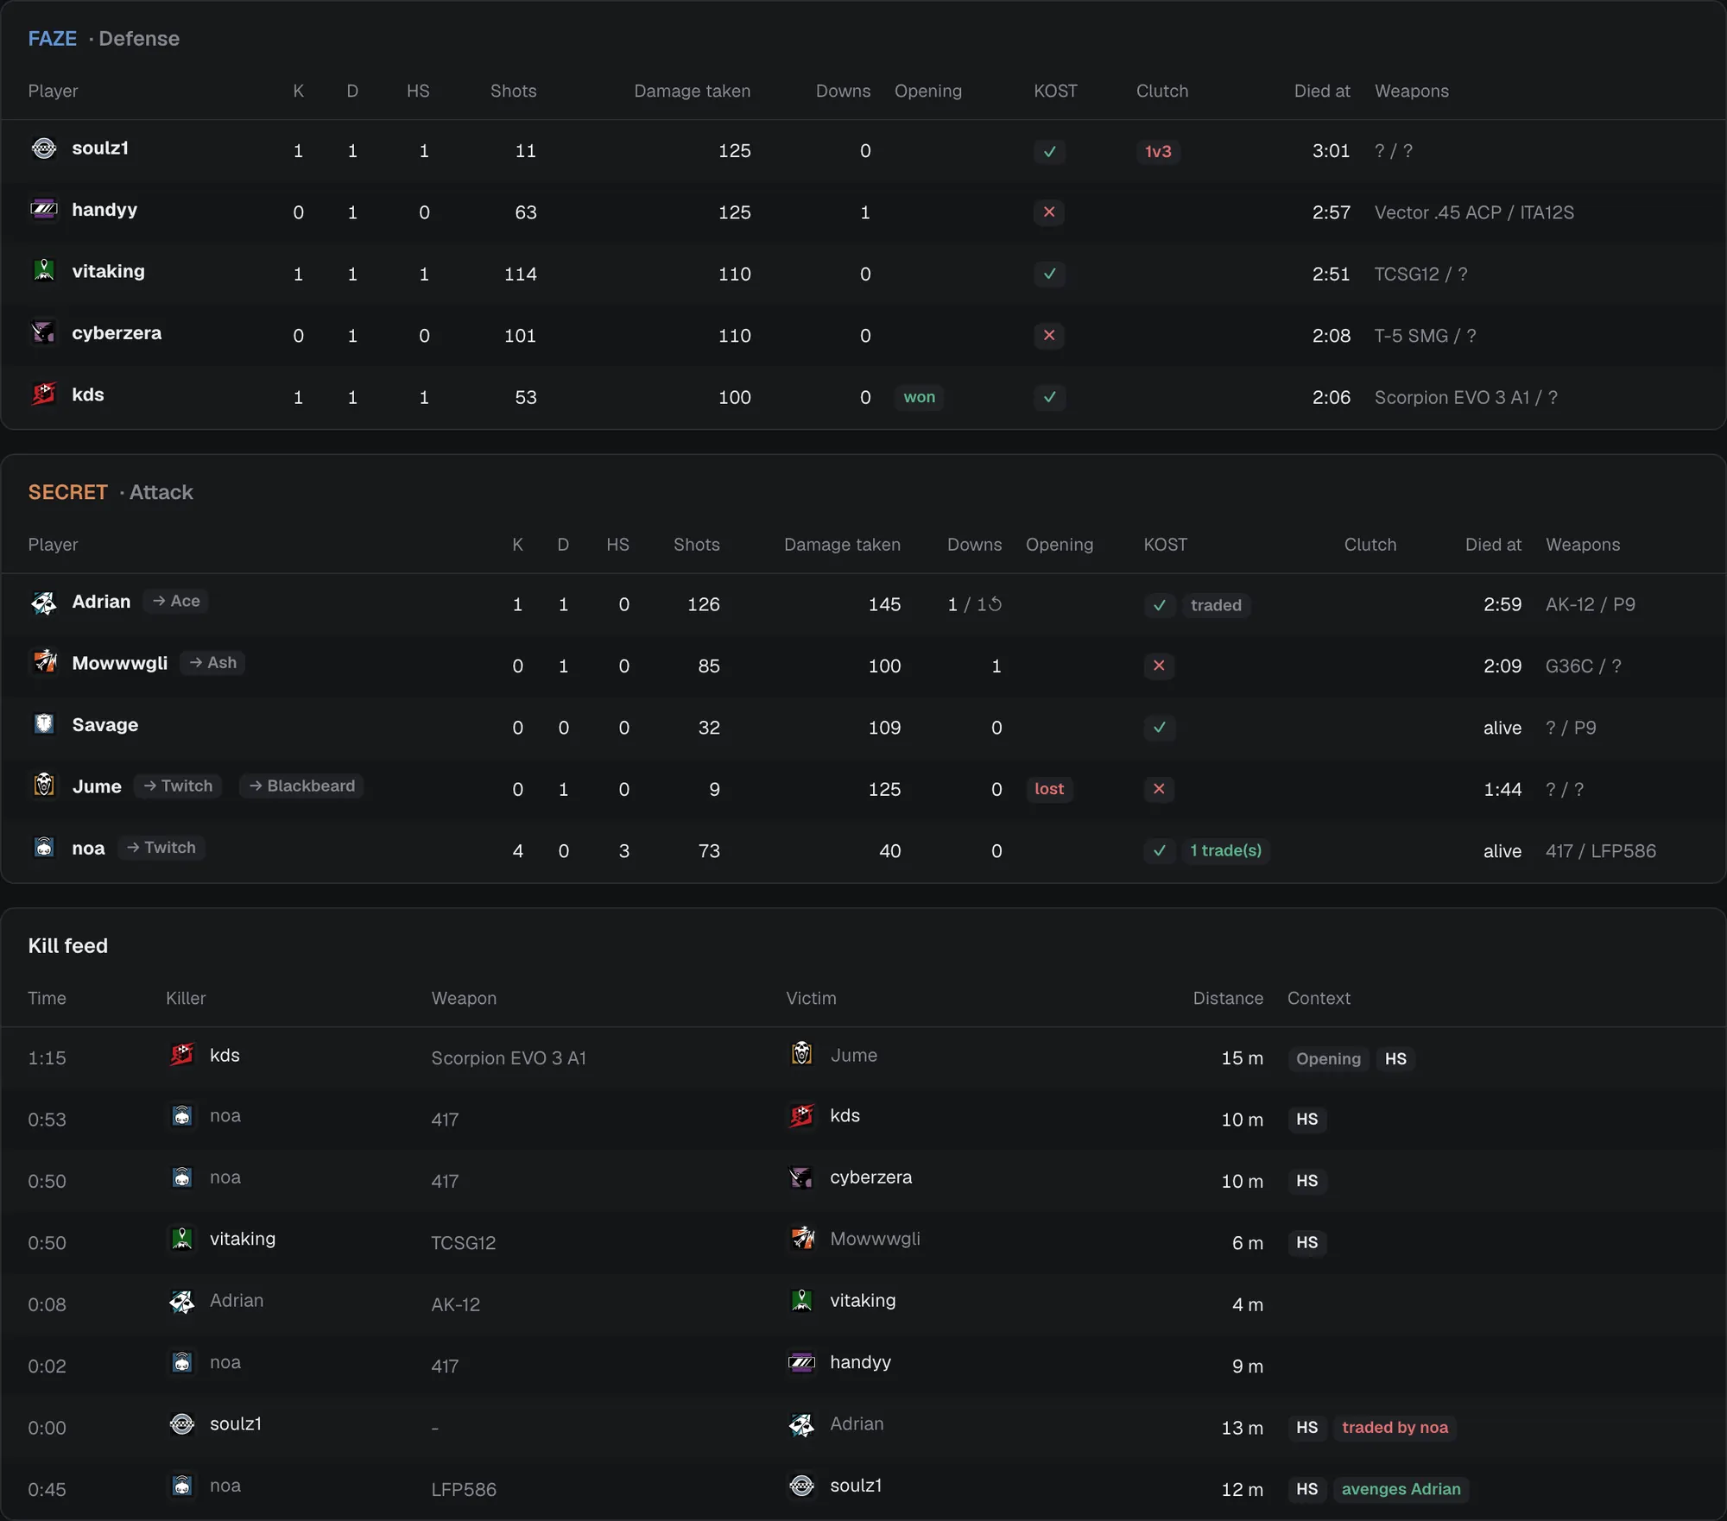
Task: Click Jume's red KOST cross
Action: point(1159,789)
